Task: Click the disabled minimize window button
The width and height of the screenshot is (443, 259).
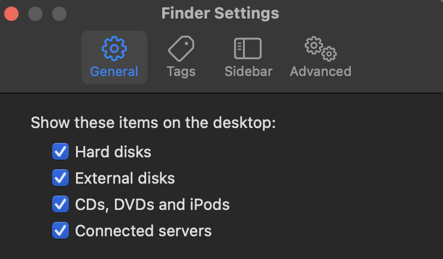Action: click(x=35, y=14)
